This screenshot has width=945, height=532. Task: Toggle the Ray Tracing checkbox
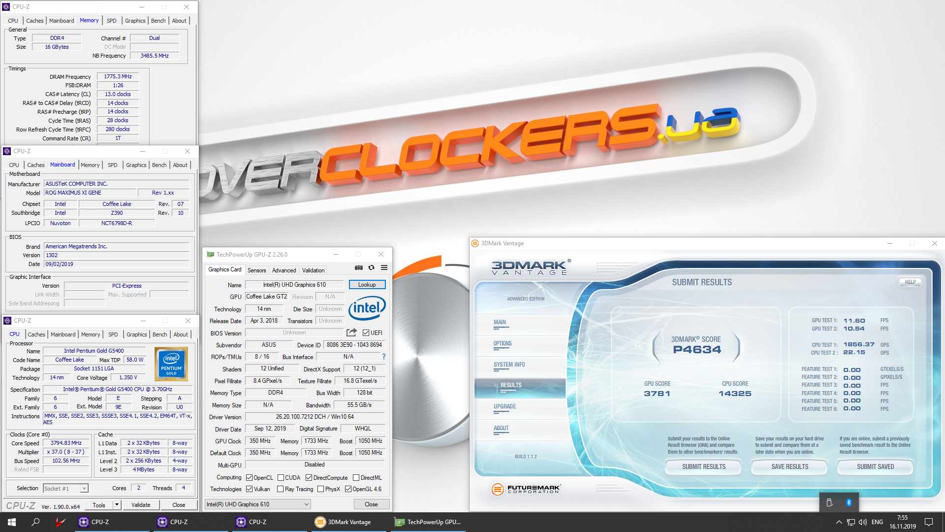pos(280,489)
